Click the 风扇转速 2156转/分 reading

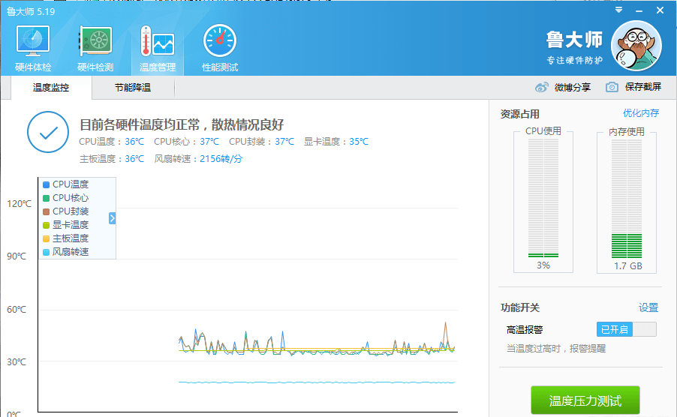tap(199, 159)
